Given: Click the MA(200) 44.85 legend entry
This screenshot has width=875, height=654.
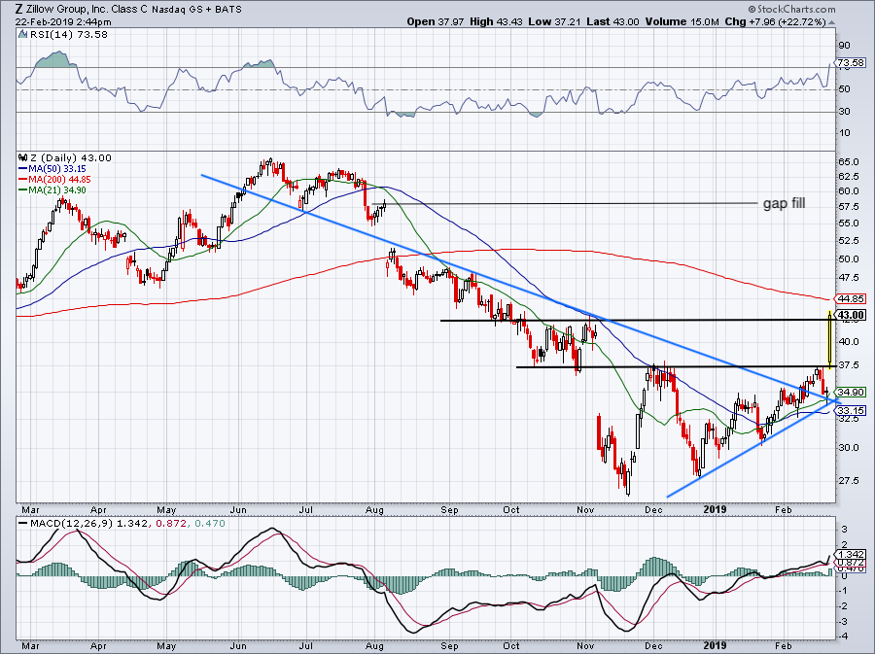Looking at the screenshot, I should 54,180.
